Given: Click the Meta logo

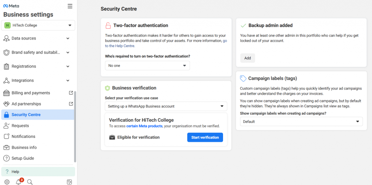Looking at the screenshot, I should [11, 6].
